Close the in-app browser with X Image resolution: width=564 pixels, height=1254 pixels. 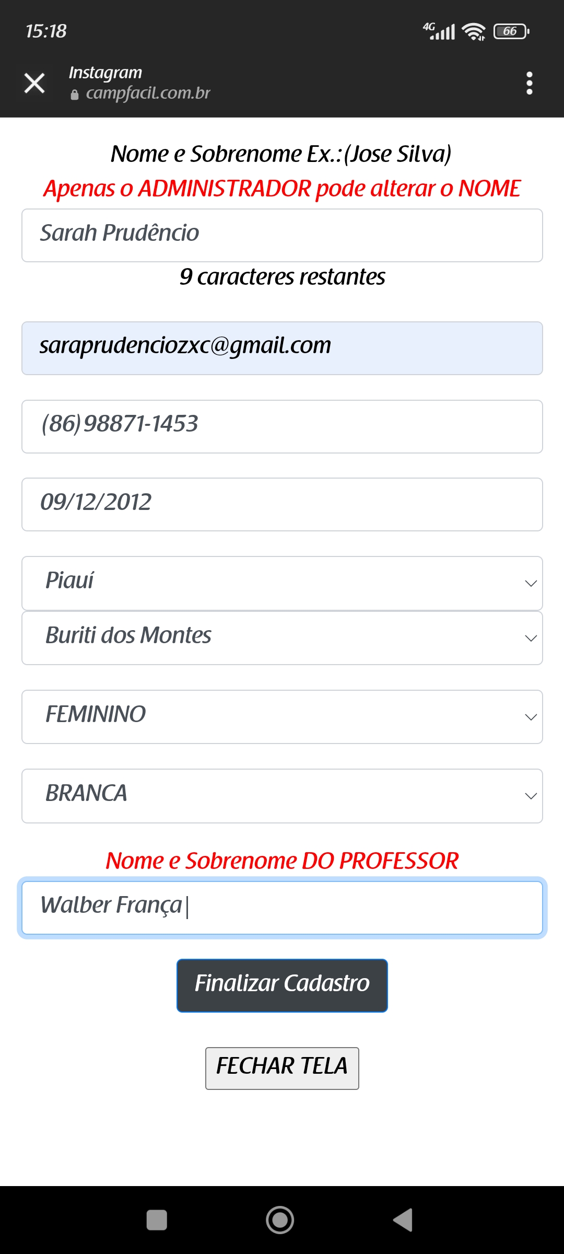34,83
